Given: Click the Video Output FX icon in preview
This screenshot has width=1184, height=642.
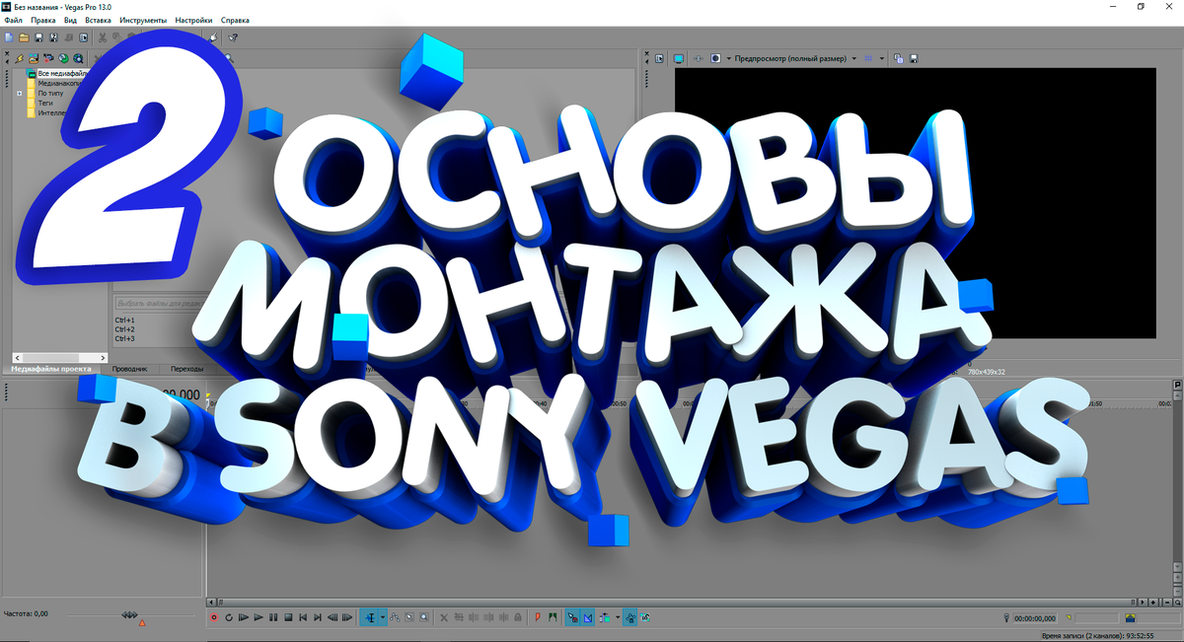Looking at the screenshot, I should (698, 59).
